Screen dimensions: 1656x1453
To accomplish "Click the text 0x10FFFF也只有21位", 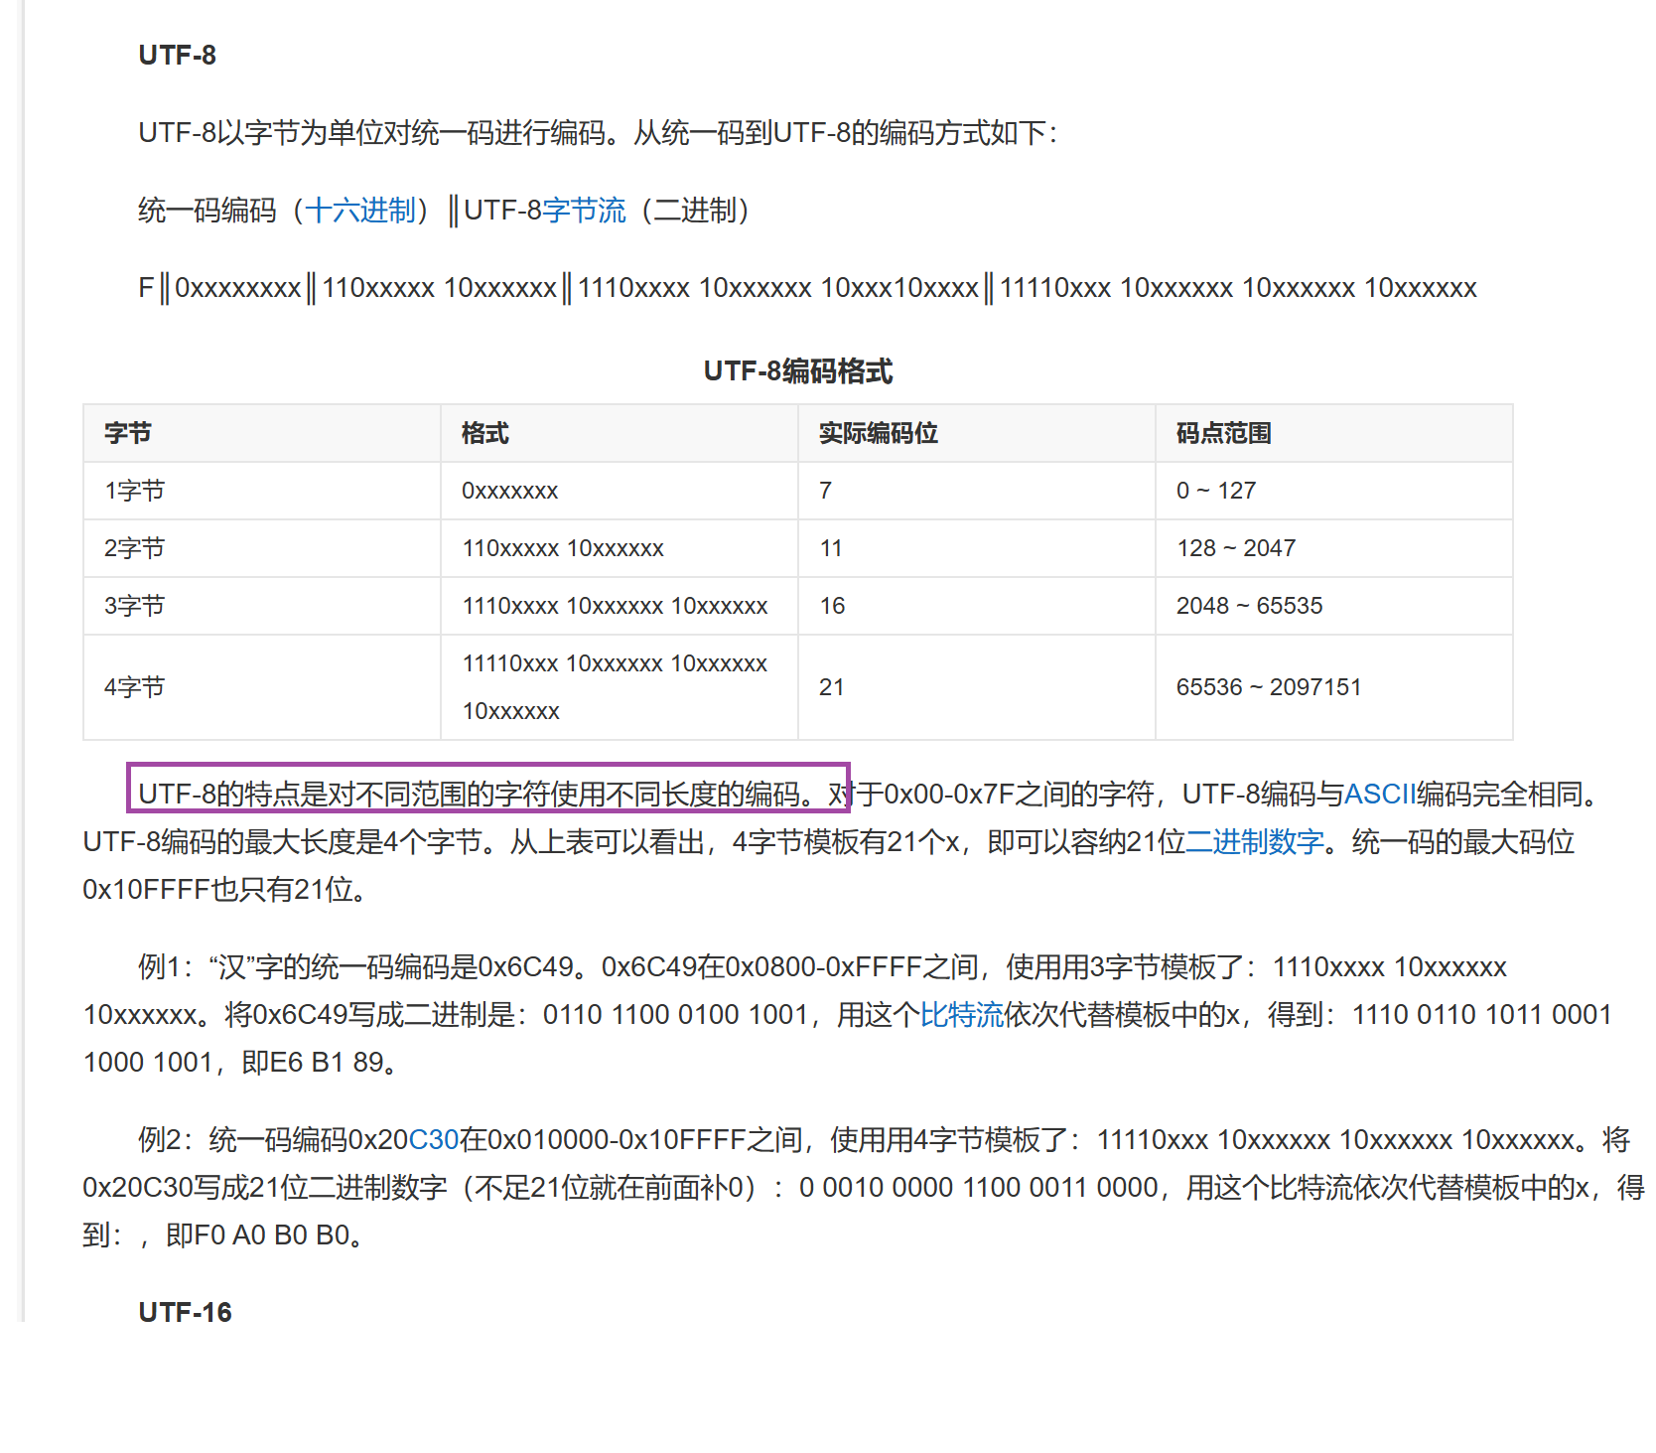I will pyautogui.click(x=224, y=889).
